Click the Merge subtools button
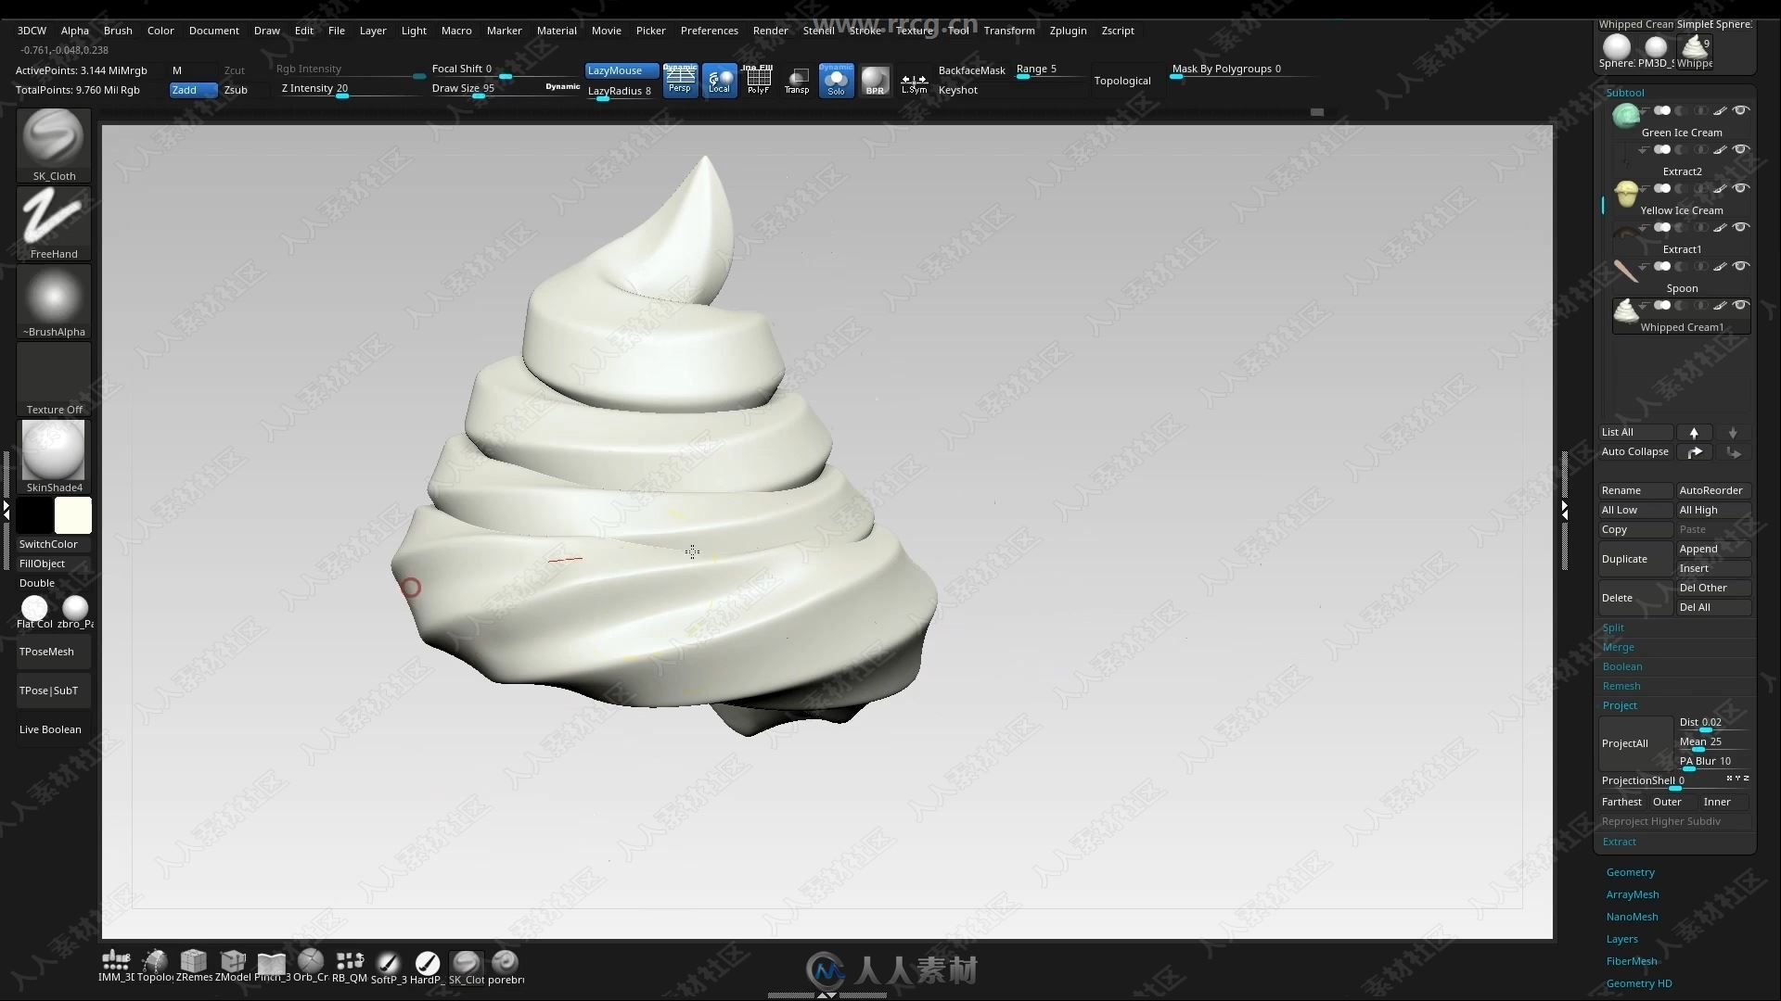The width and height of the screenshot is (1781, 1001). 1617,647
